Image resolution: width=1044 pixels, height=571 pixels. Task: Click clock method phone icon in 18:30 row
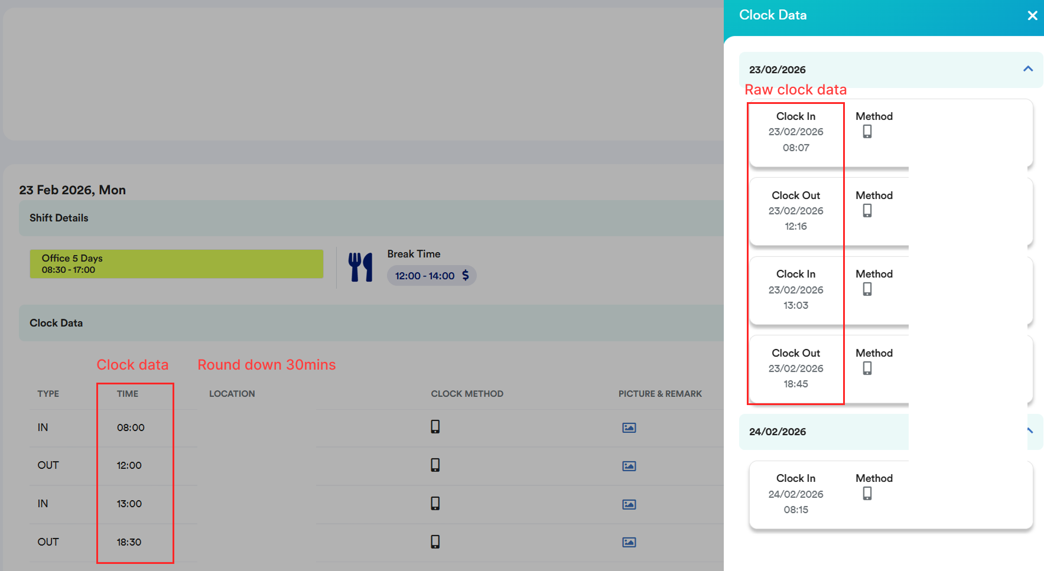[435, 542]
